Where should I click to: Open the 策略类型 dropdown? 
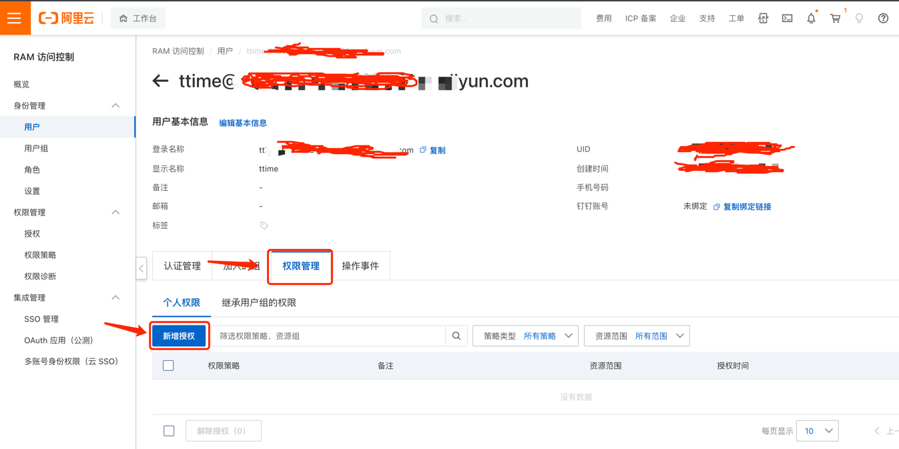(x=525, y=336)
